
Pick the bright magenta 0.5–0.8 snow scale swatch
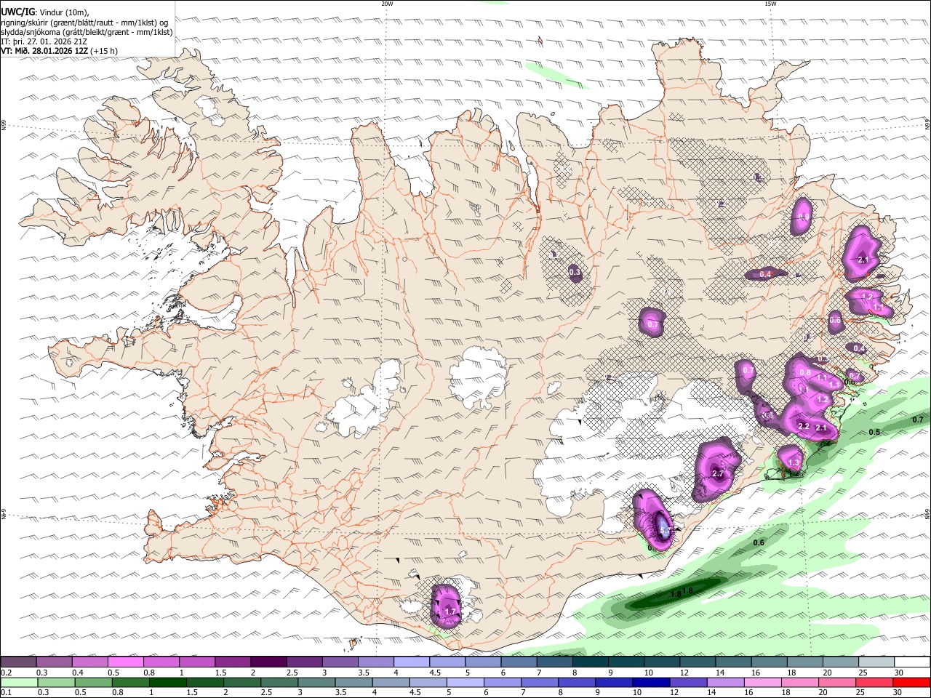coord(125,662)
